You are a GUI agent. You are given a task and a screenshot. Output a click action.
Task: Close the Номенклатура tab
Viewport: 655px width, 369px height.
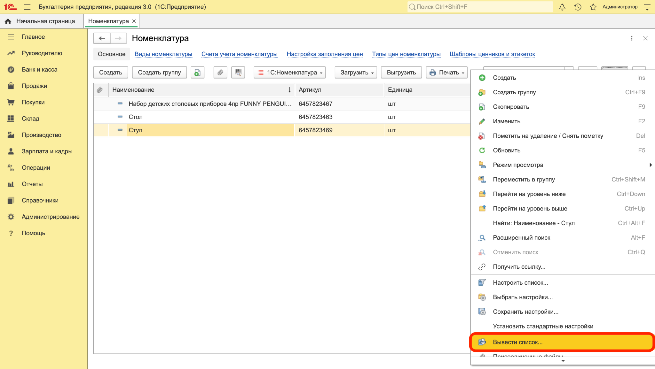[134, 21]
